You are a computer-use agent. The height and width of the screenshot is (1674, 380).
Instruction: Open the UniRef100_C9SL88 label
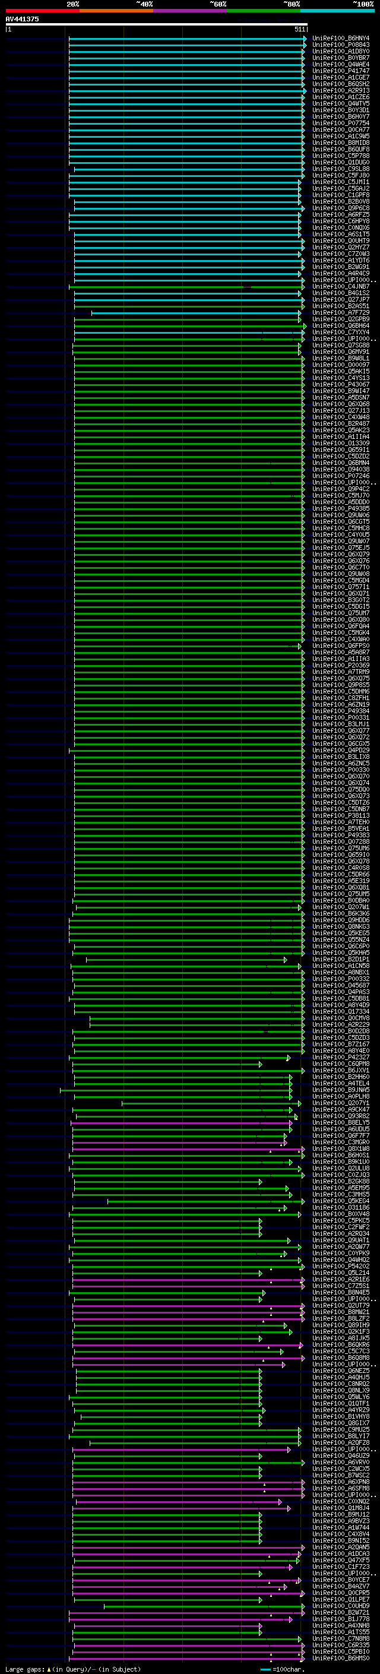point(341,169)
